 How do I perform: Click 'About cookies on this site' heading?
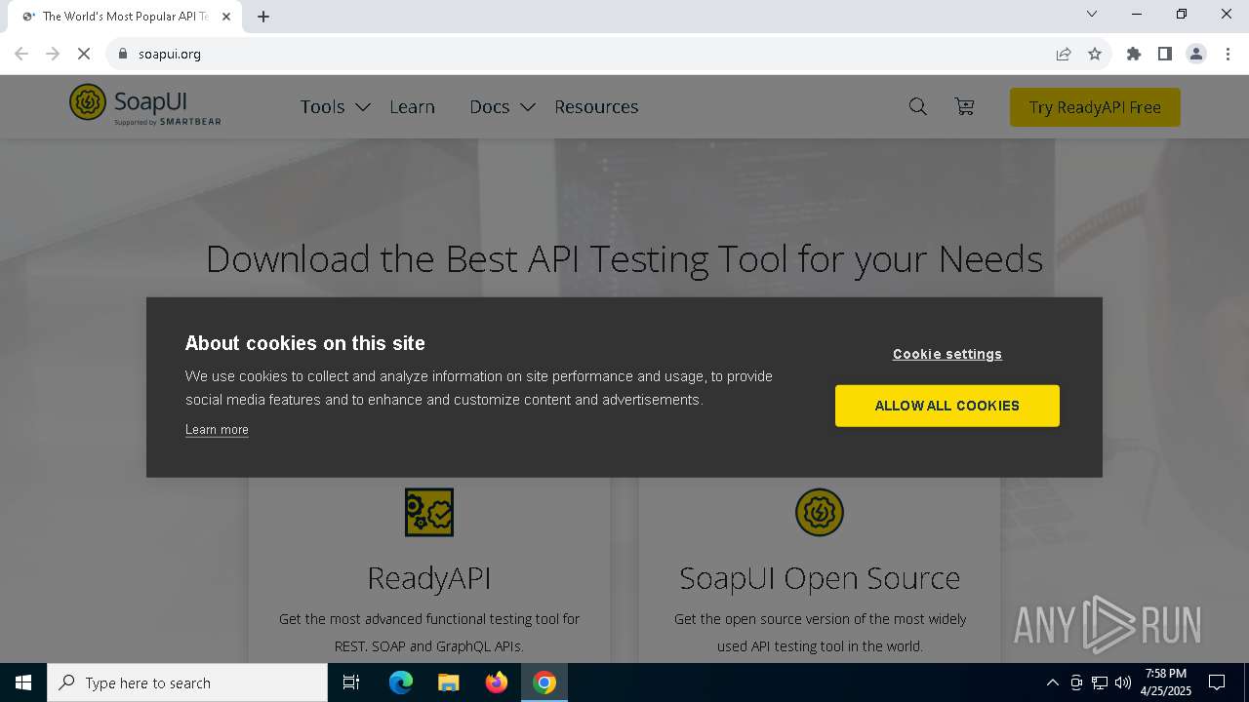coord(305,343)
